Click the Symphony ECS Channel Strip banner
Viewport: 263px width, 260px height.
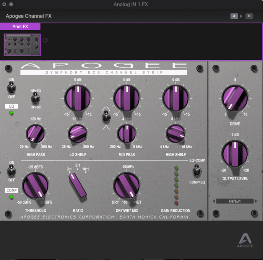[104, 72]
